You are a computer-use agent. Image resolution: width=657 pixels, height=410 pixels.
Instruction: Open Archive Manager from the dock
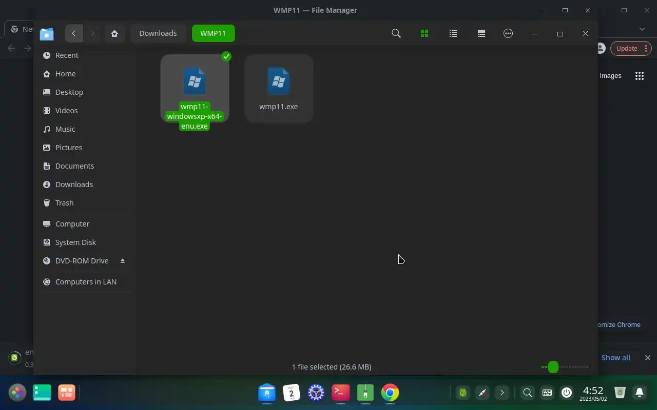coord(365,393)
